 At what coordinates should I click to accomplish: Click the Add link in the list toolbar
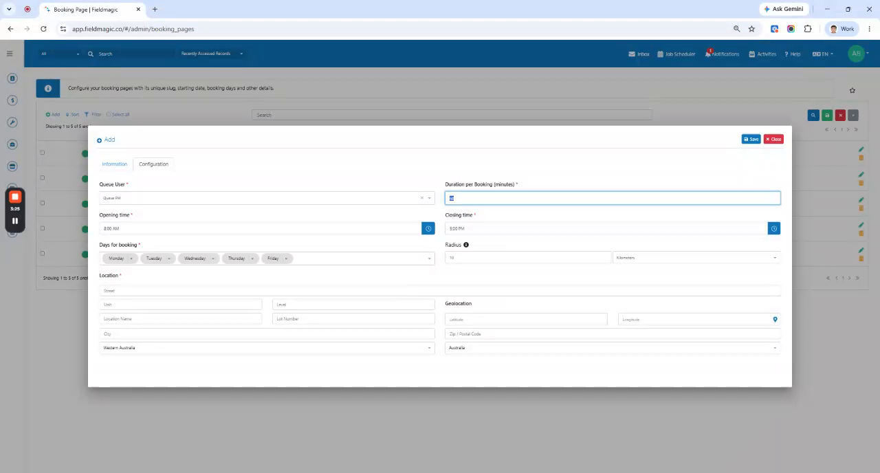(x=53, y=114)
